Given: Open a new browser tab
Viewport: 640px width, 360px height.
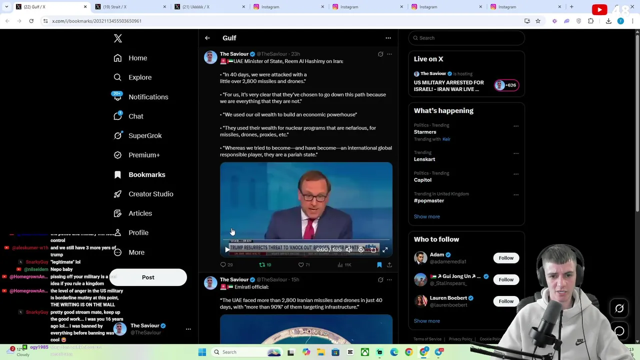Looking at the screenshot, I should [x=571, y=7].
